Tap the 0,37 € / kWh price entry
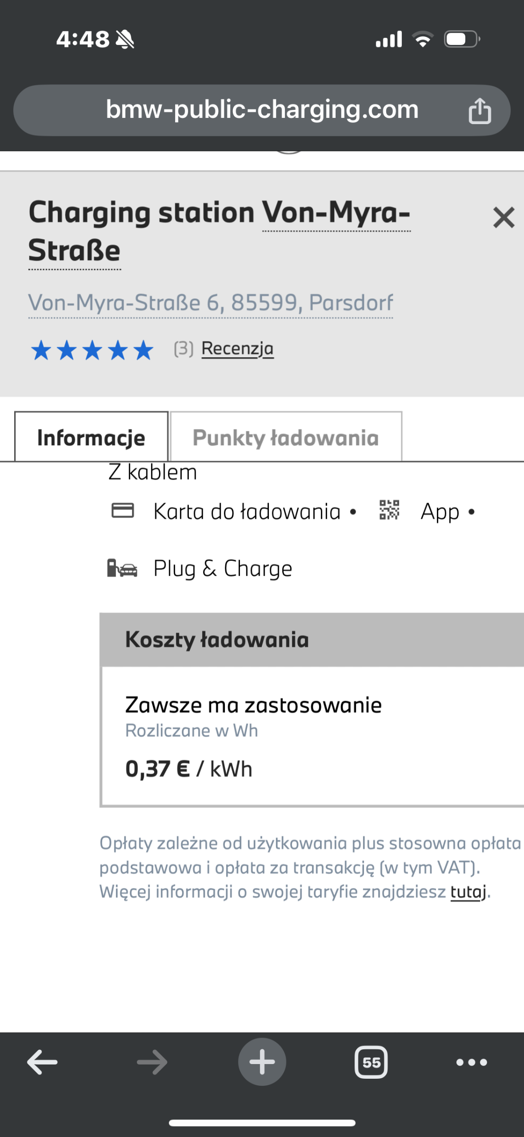Image resolution: width=524 pixels, height=1137 pixels. [x=188, y=768]
